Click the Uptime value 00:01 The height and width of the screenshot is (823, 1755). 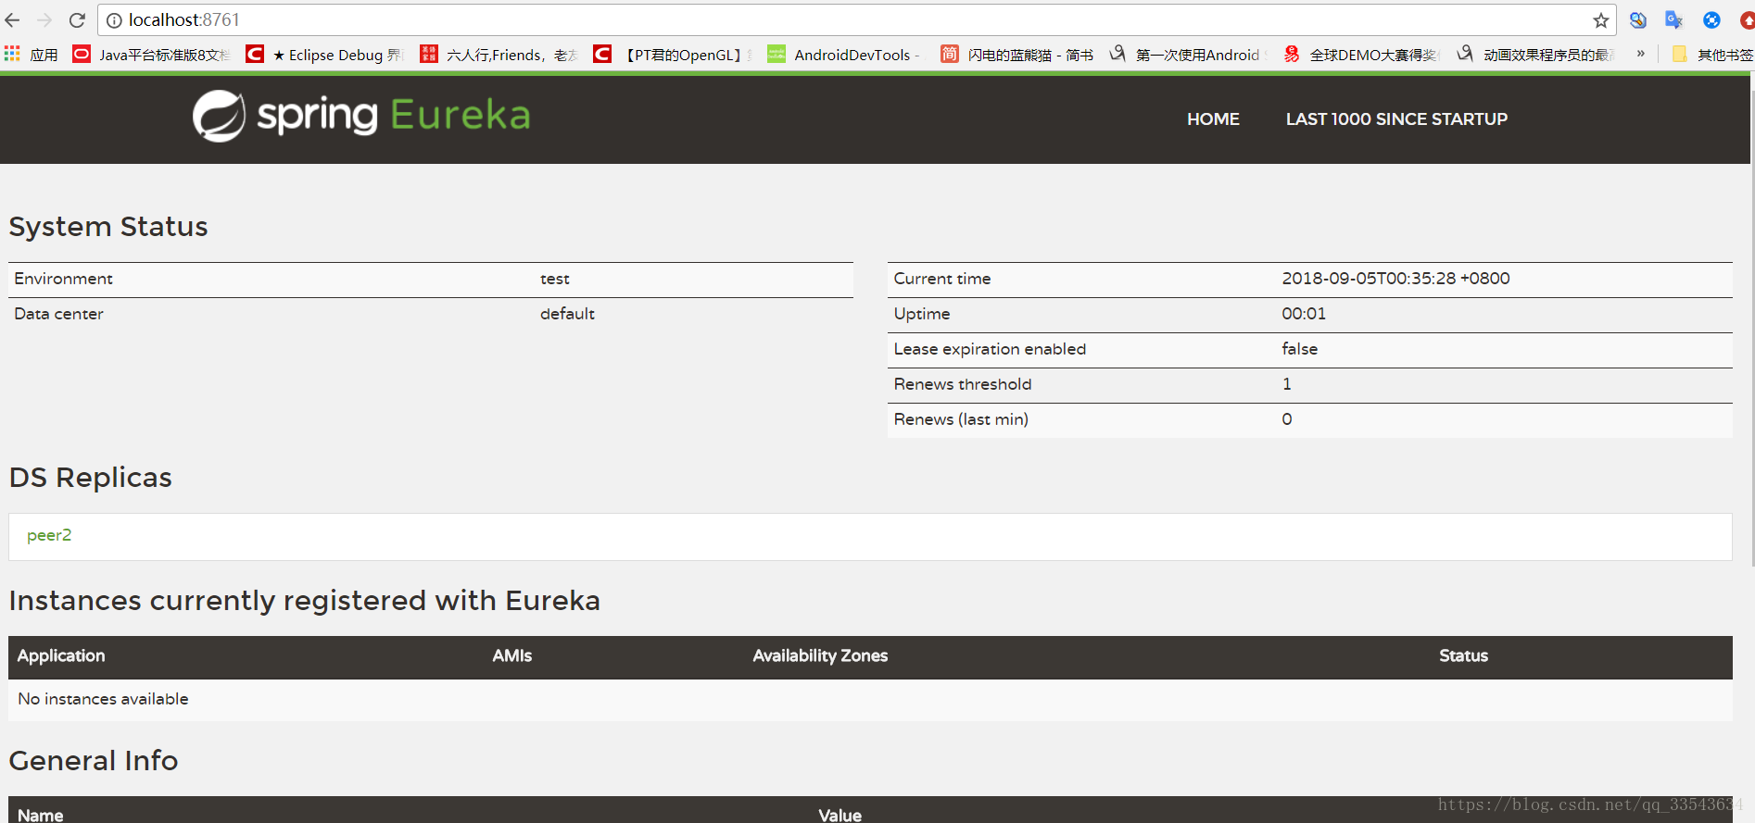(1304, 314)
